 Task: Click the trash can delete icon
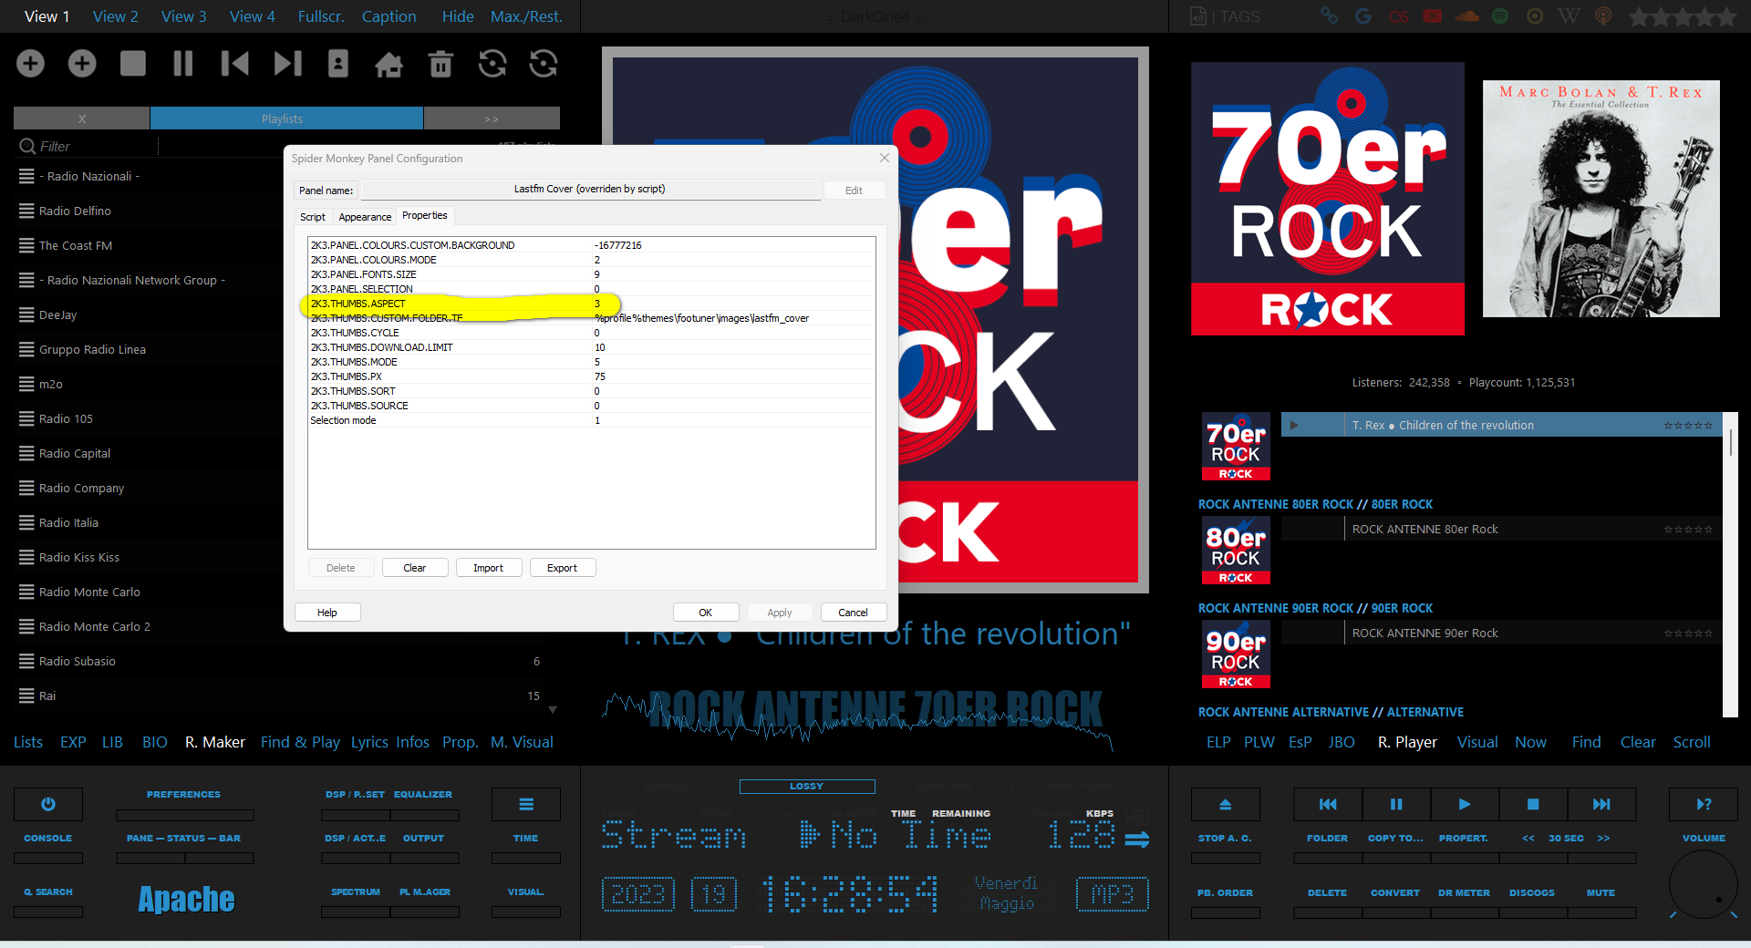(441, 63)
